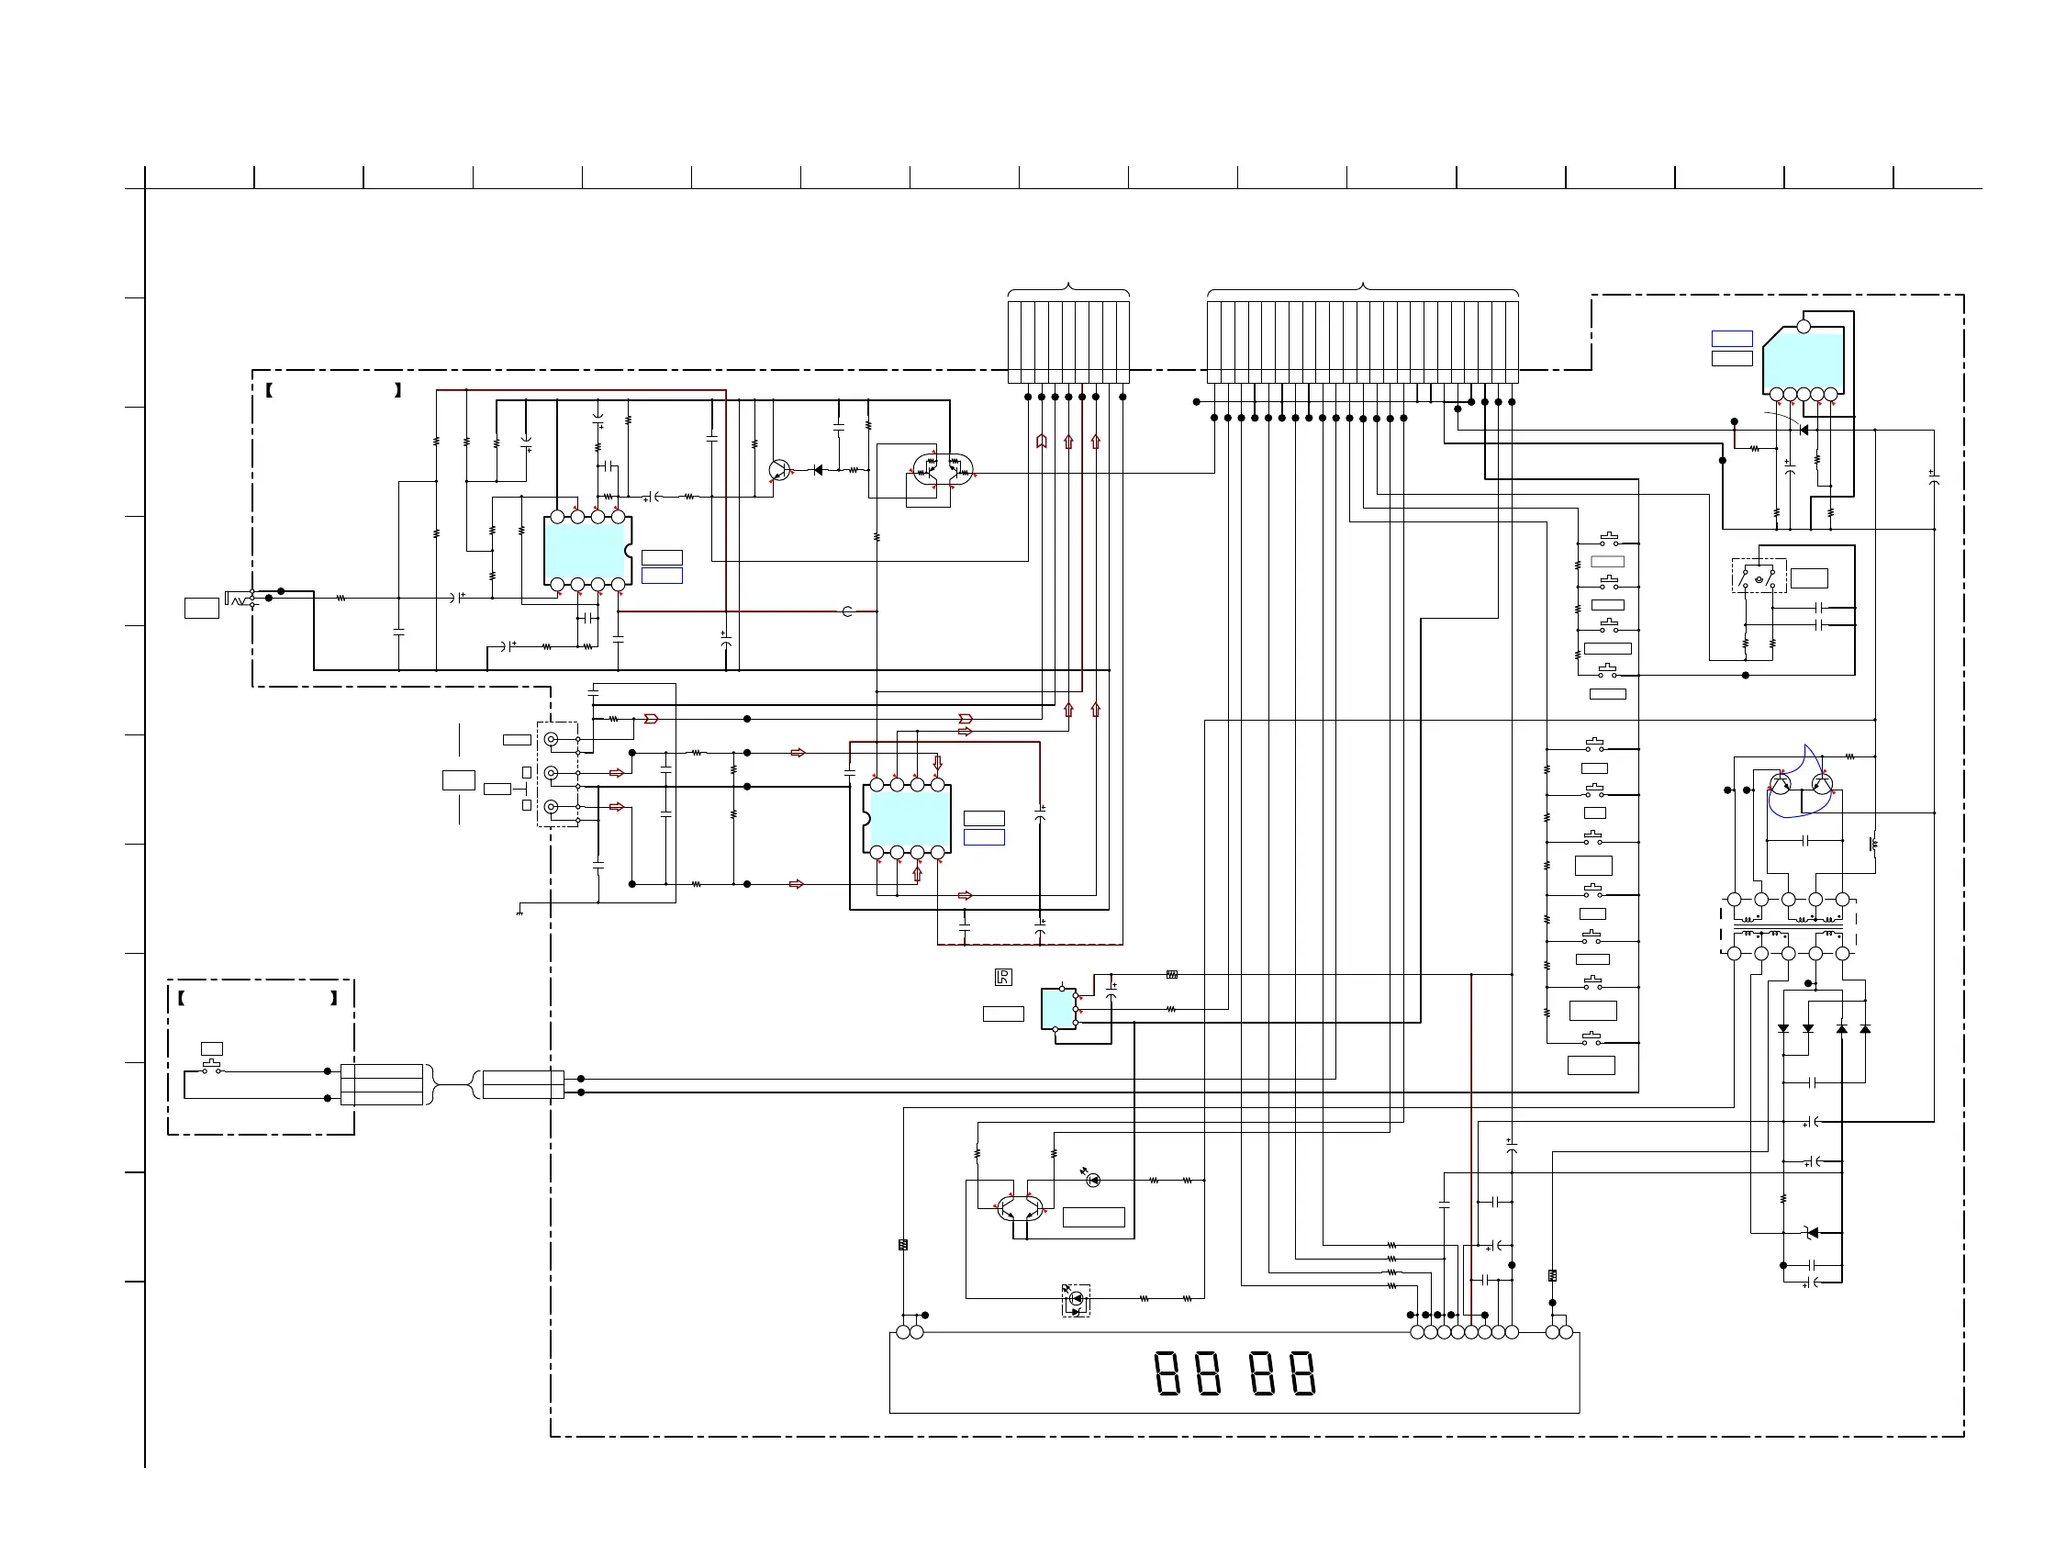Select the large cyan IC in the schematic center

(907, 819)
